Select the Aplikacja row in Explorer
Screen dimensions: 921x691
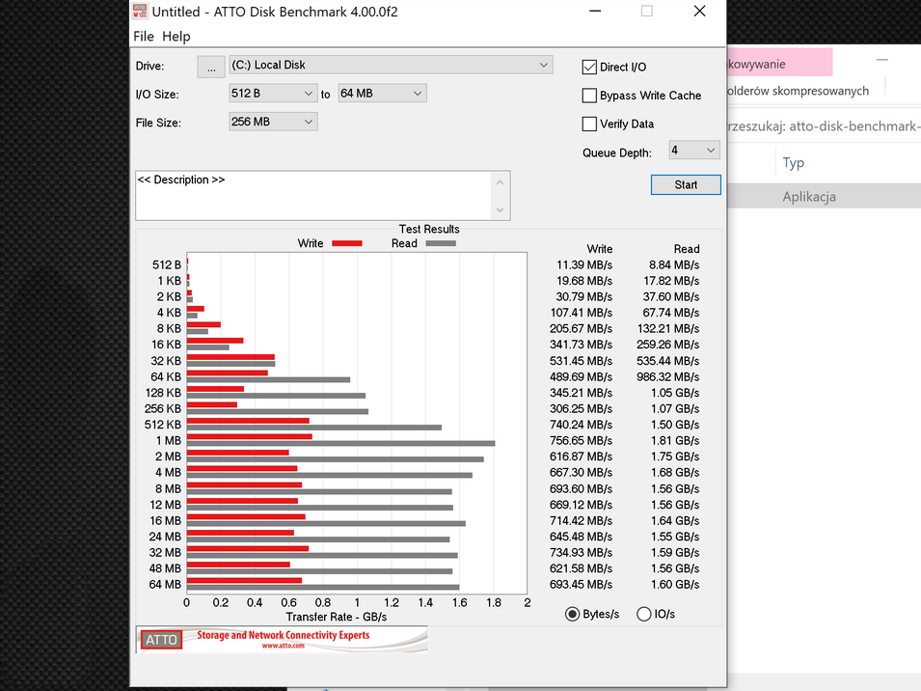point(825,196)
